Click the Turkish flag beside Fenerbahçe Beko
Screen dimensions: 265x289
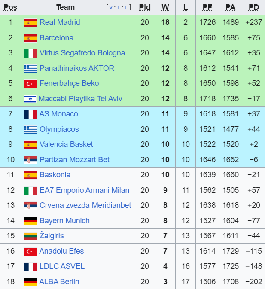(x=30, y=84)
